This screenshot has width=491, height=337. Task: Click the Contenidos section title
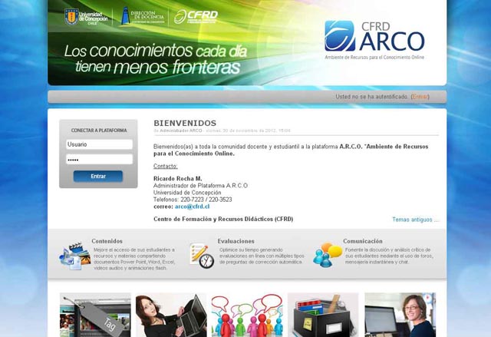pyautogui.click(x=107, y=241)
